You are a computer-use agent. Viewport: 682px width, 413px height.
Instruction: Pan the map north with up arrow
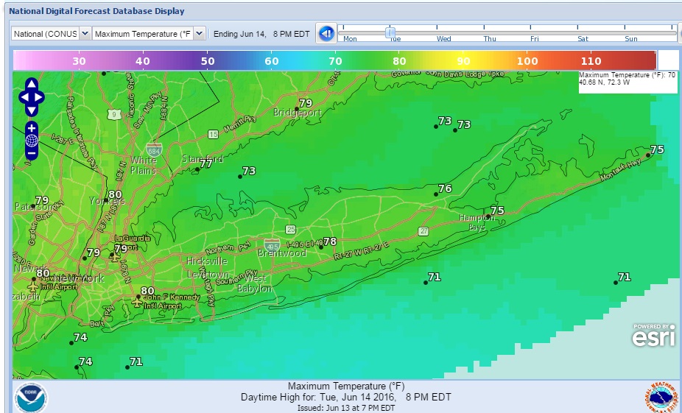click(31, 84)
